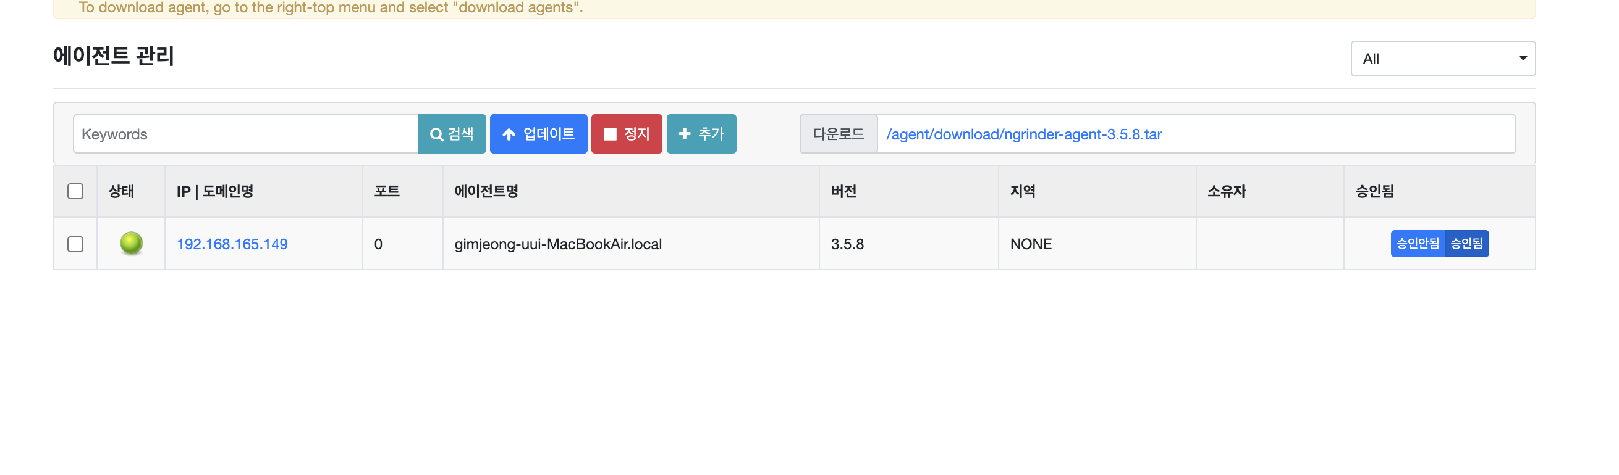This screenshot has height=475, width=1619.
Task: Add an agent with 추가 button
Action: [x=701, y=134]
